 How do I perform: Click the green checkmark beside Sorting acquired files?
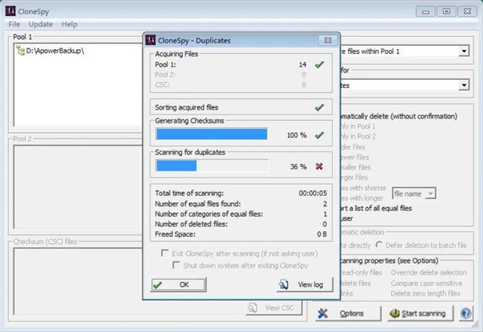coord(320,106)
